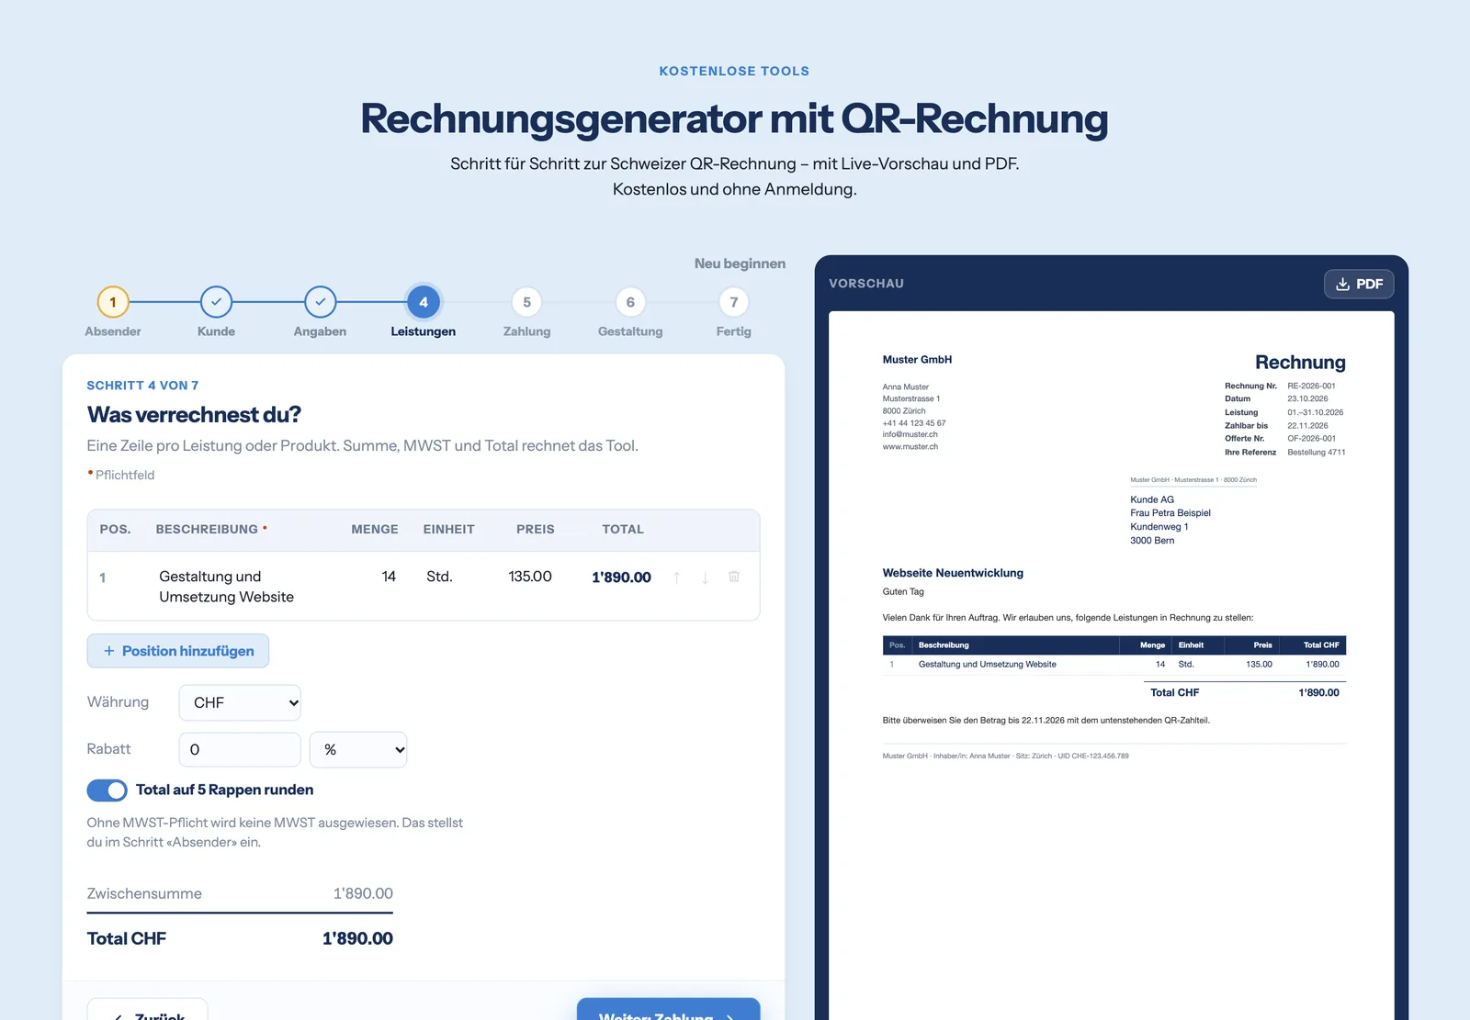The image size is (1470, 1020).
Task: Click Zahlbar bis date 22.11.2026
Action: [1307, 426]
